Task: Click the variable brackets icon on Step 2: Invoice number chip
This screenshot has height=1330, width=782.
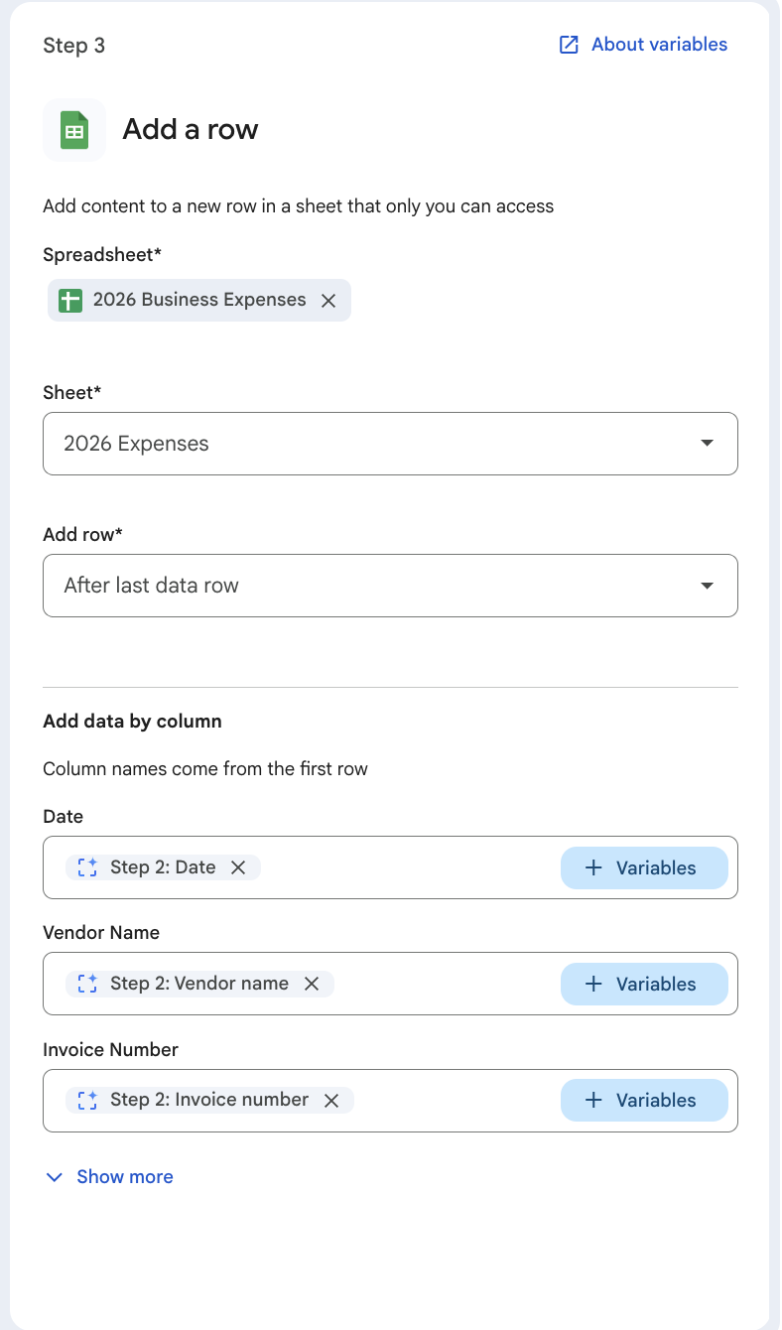Action: pos(88,1100)
